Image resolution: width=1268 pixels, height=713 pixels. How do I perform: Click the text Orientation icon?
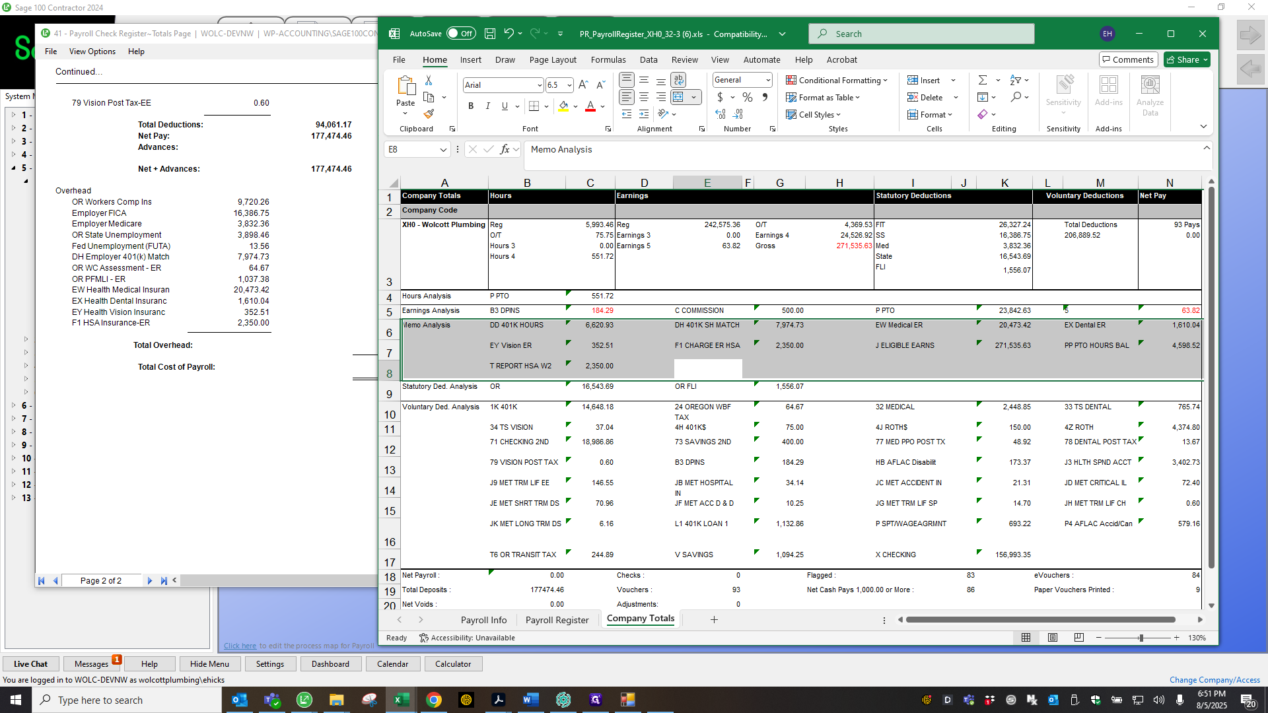point(664,114)
